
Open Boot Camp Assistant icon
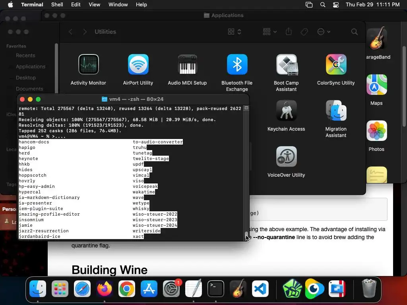tap(286, 64)
